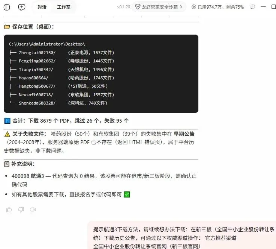Expand the chevron after 龙虾管家安全沙箱
The height and width of the screenshot is (249, 276).
[181, 7]
